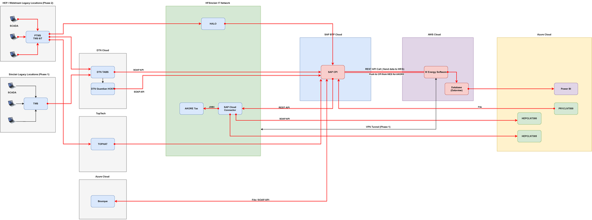Click the AWS Cloud title
592x220 pixels.
point(434,35)
